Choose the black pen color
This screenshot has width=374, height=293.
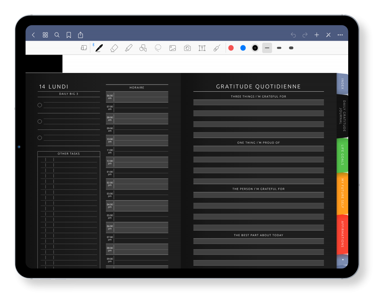[x=255, y=48]
